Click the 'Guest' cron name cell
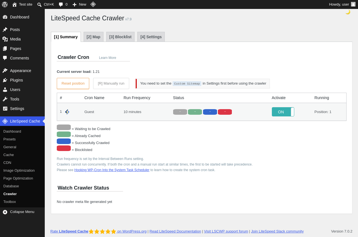The height and width of the screenshot is (237, 358). pos(89,112)
